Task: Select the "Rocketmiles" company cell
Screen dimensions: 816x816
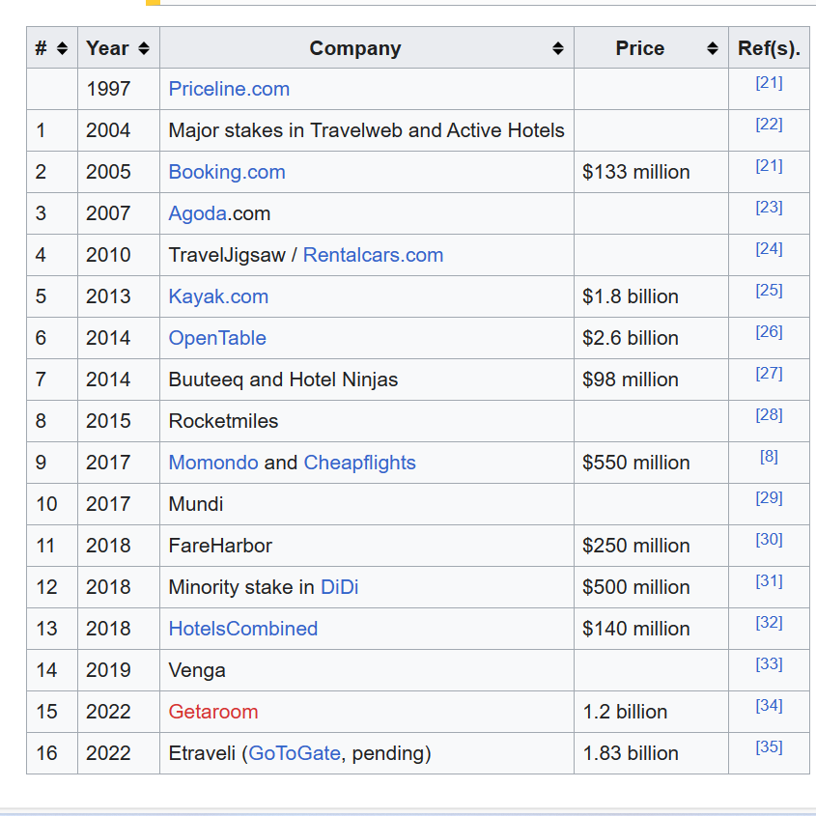Action: point(367,421)
